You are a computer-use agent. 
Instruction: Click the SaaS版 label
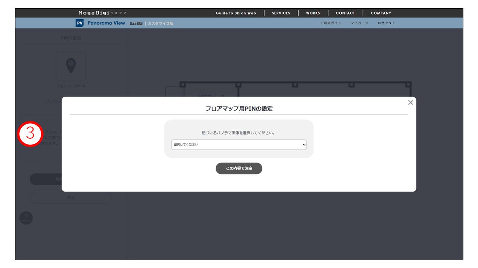click(136, 24)
